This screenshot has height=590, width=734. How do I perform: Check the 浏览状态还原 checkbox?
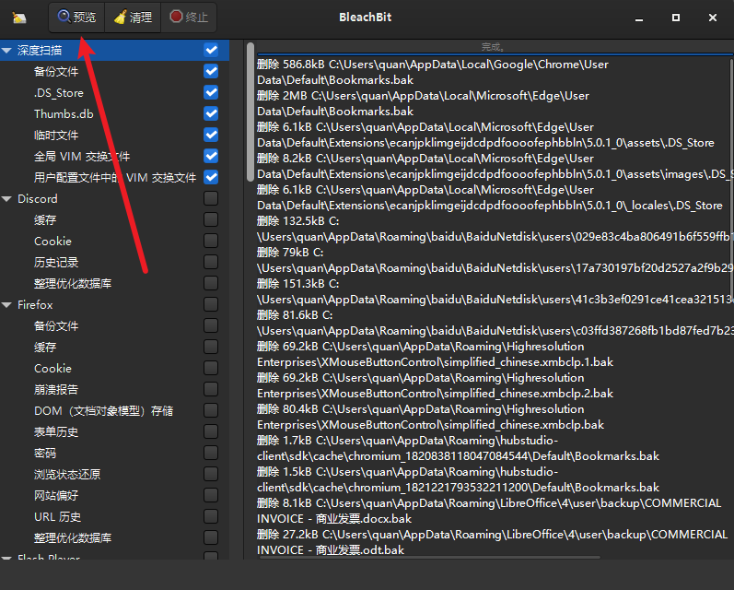click(x=211, y=474)
